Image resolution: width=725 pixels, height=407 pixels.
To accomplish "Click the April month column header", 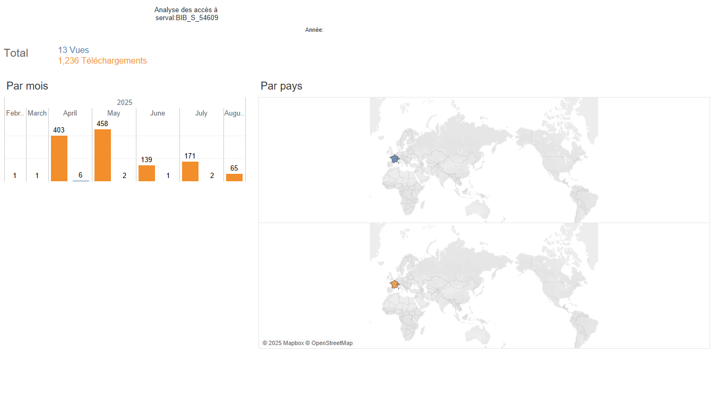I will 70,113.
